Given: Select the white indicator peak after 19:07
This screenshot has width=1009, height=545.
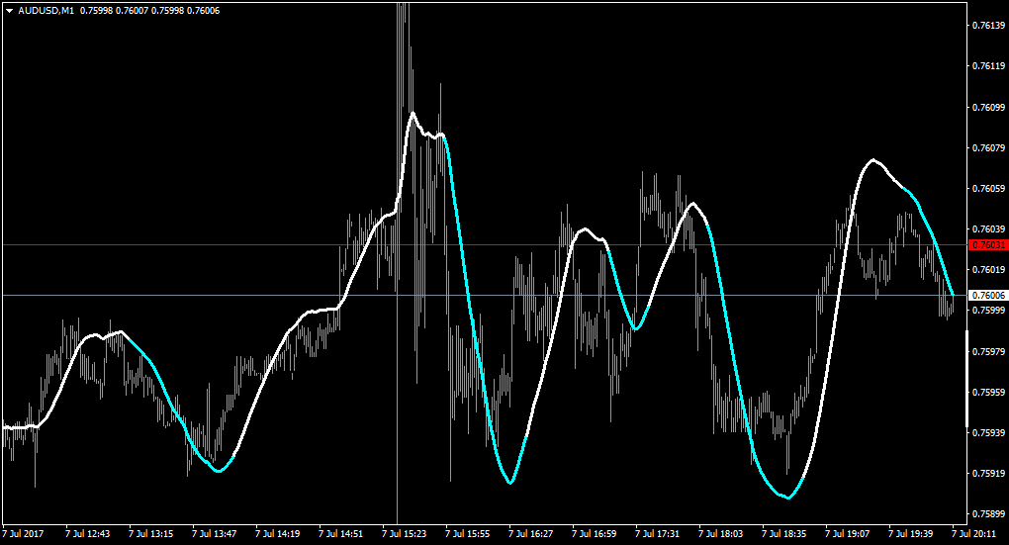Looking at the screenshot, I should 873,159.
